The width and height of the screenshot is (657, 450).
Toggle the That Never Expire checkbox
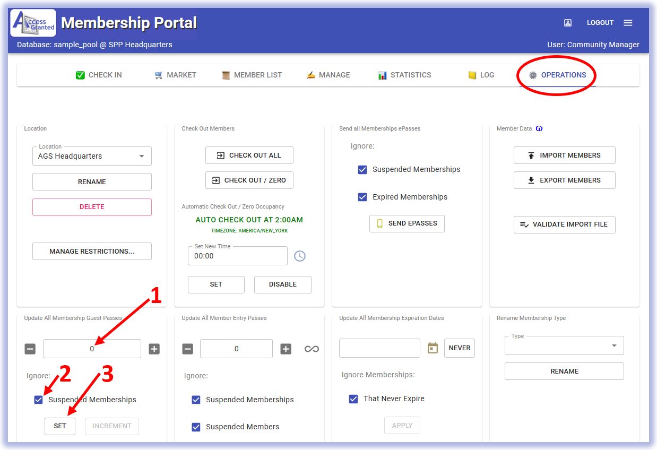[x=353, y=399]
